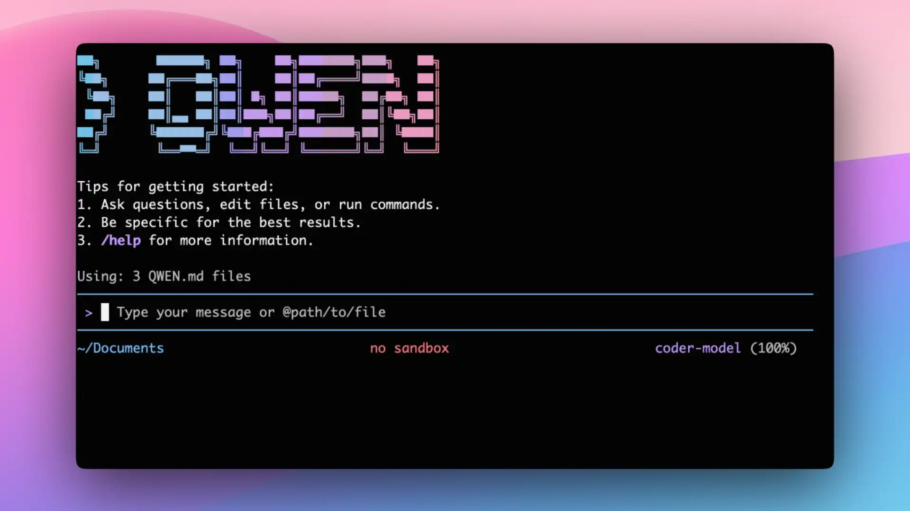Click tip 1 'Ask questions, edit files, or run commands'
Screen dimensions: 910x511
click(259, 204)
